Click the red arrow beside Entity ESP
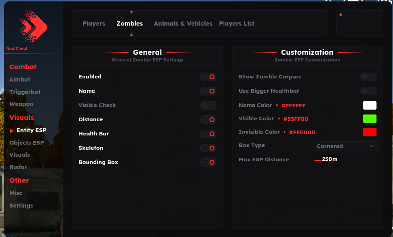Screen dimensions: 393x237 (x=12, y=131)
